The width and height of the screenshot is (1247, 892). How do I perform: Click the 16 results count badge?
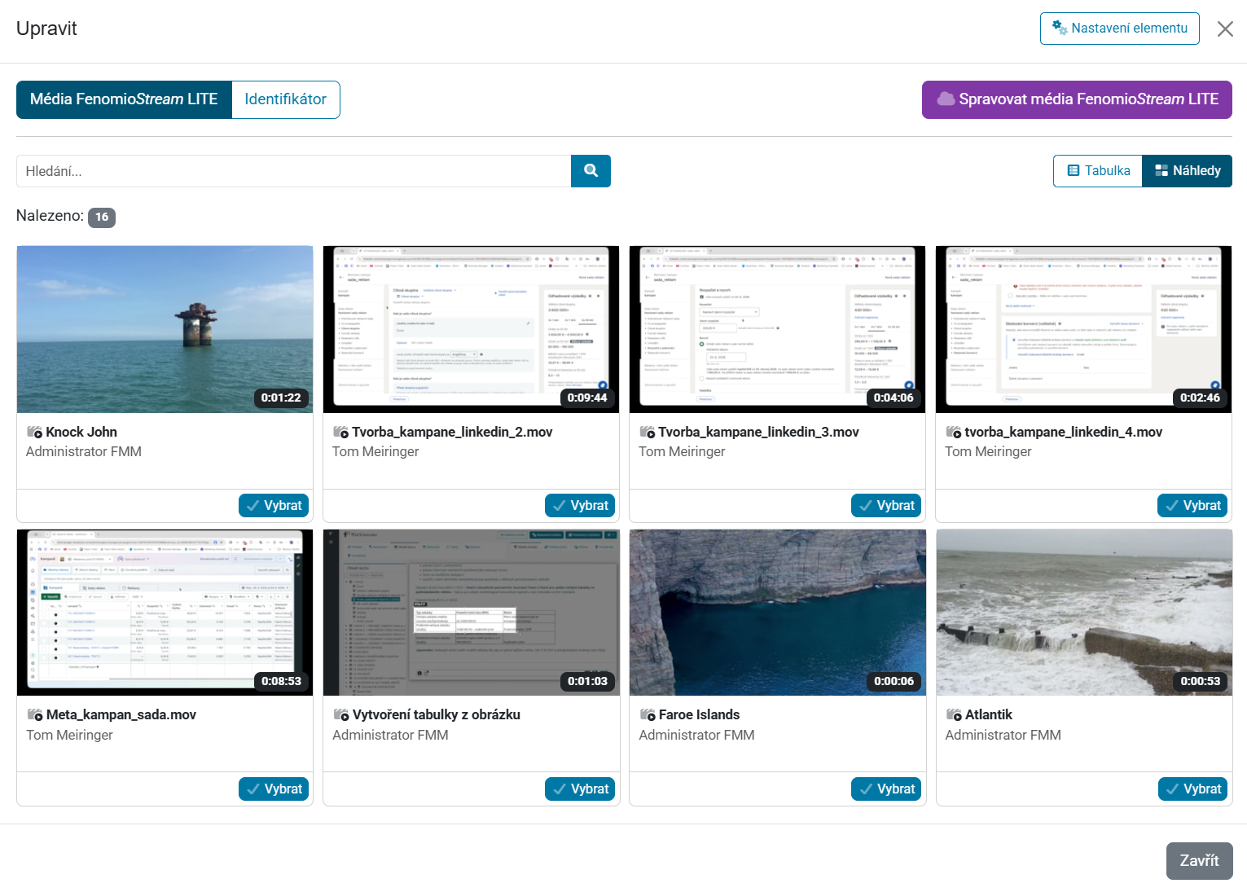[x=102, y=217]
